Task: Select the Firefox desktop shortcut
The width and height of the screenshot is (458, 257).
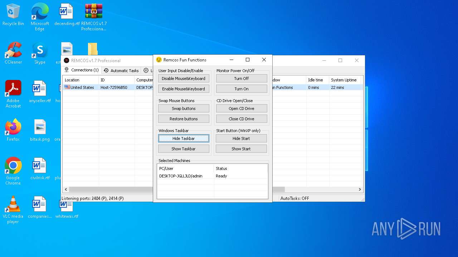Action: 13,131
